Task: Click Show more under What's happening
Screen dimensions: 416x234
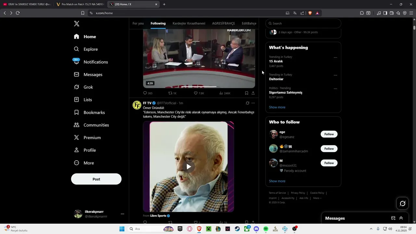Action: [277, 107]
